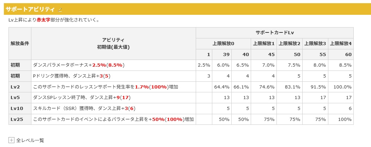Click the 64.4% cell in the Lv2 row
Viewport: 371px width, 147px height.
point(222,87)
